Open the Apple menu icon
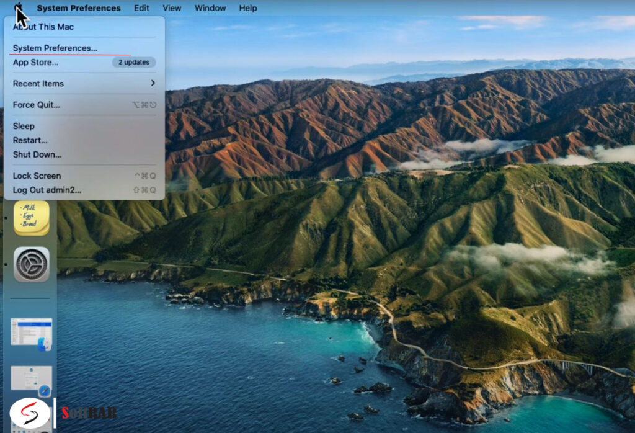This screenshot has width=635, height=433. coord(18,7)
